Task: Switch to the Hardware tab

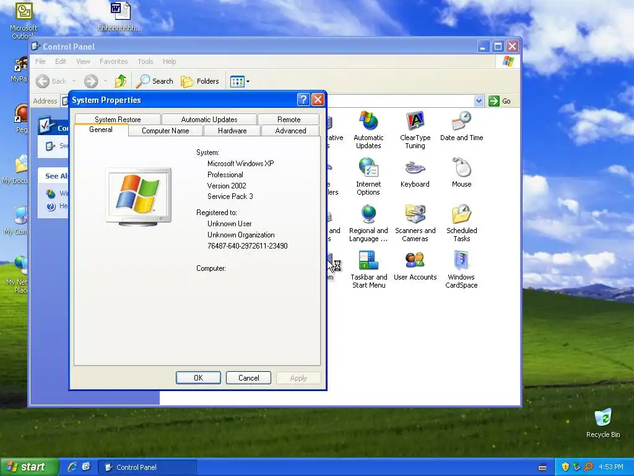Action: tap(232, 131)
